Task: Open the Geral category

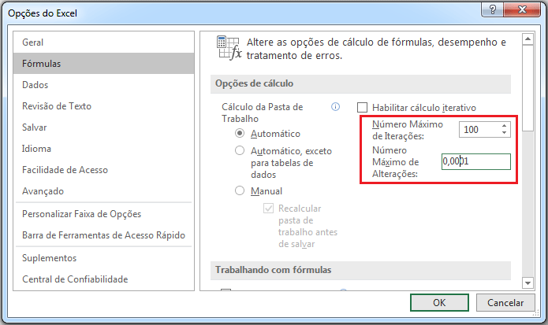Action: pyautogui.click(x=34, y=42)
